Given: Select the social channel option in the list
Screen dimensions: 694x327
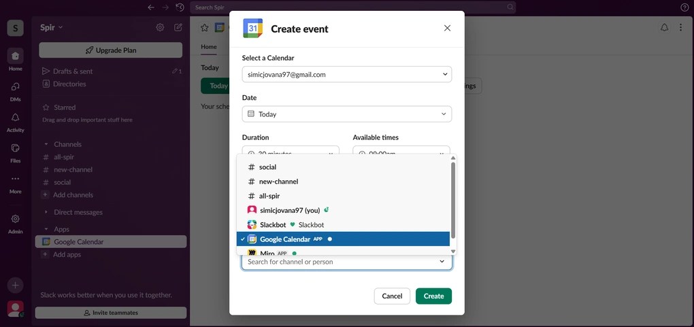Looking at the screenshot, I should [x=343, y=167].
